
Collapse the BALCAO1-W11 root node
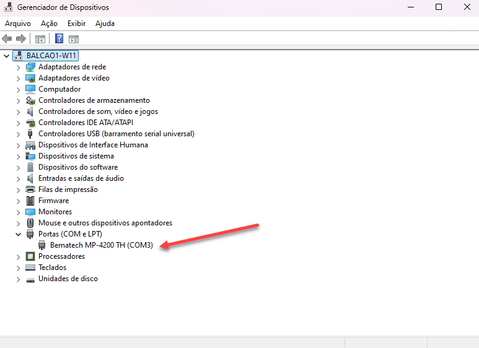click(x=6, y=56)
